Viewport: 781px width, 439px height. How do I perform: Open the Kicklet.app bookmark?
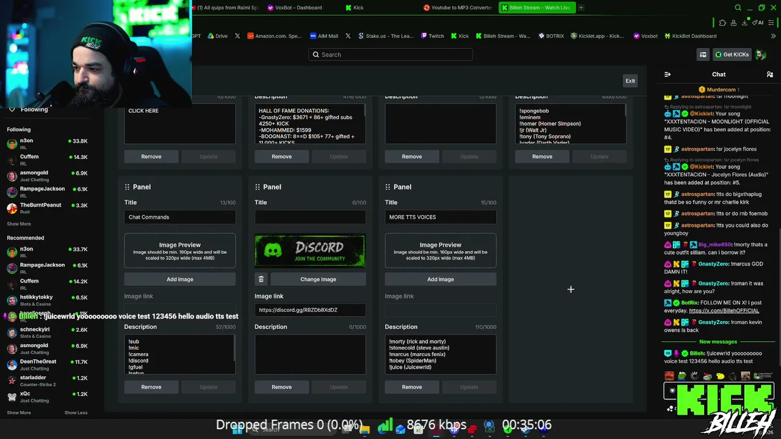point(597,36)
